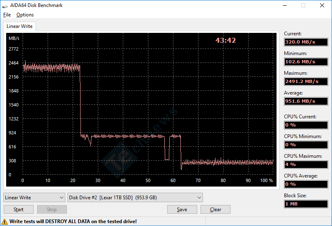Open the Options menu

point(25,15)
